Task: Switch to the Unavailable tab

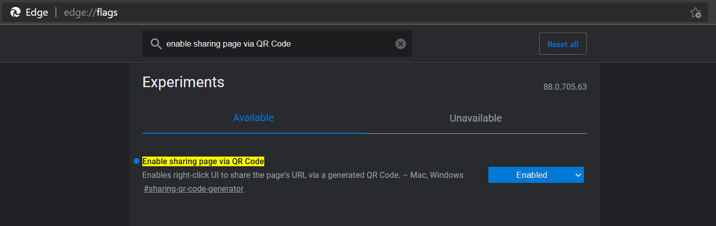Action: 475,119
